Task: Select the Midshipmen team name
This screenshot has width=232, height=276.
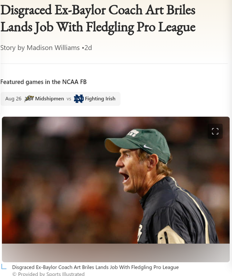Action: point(49,99)
